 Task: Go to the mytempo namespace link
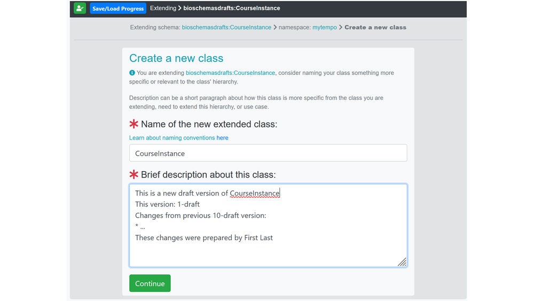[x=325, y=27]
